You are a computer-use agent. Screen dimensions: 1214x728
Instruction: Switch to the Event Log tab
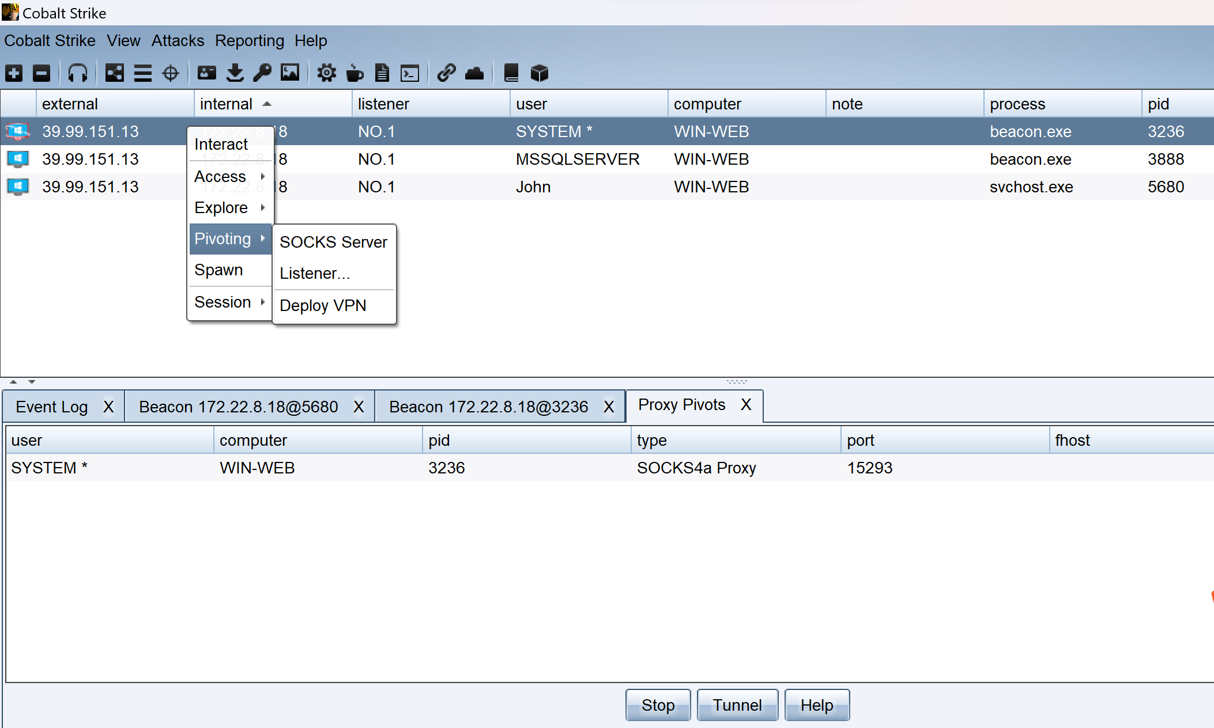(x=52, y=407)
